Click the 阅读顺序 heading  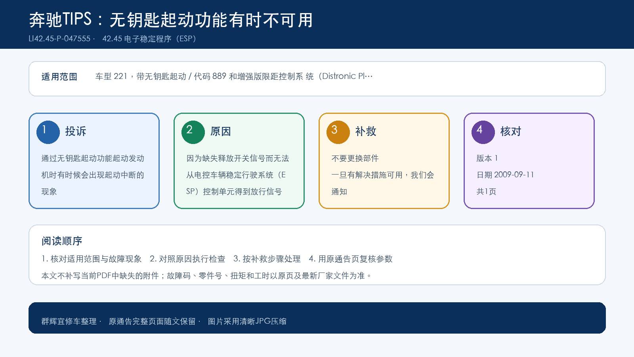point(62,241)
